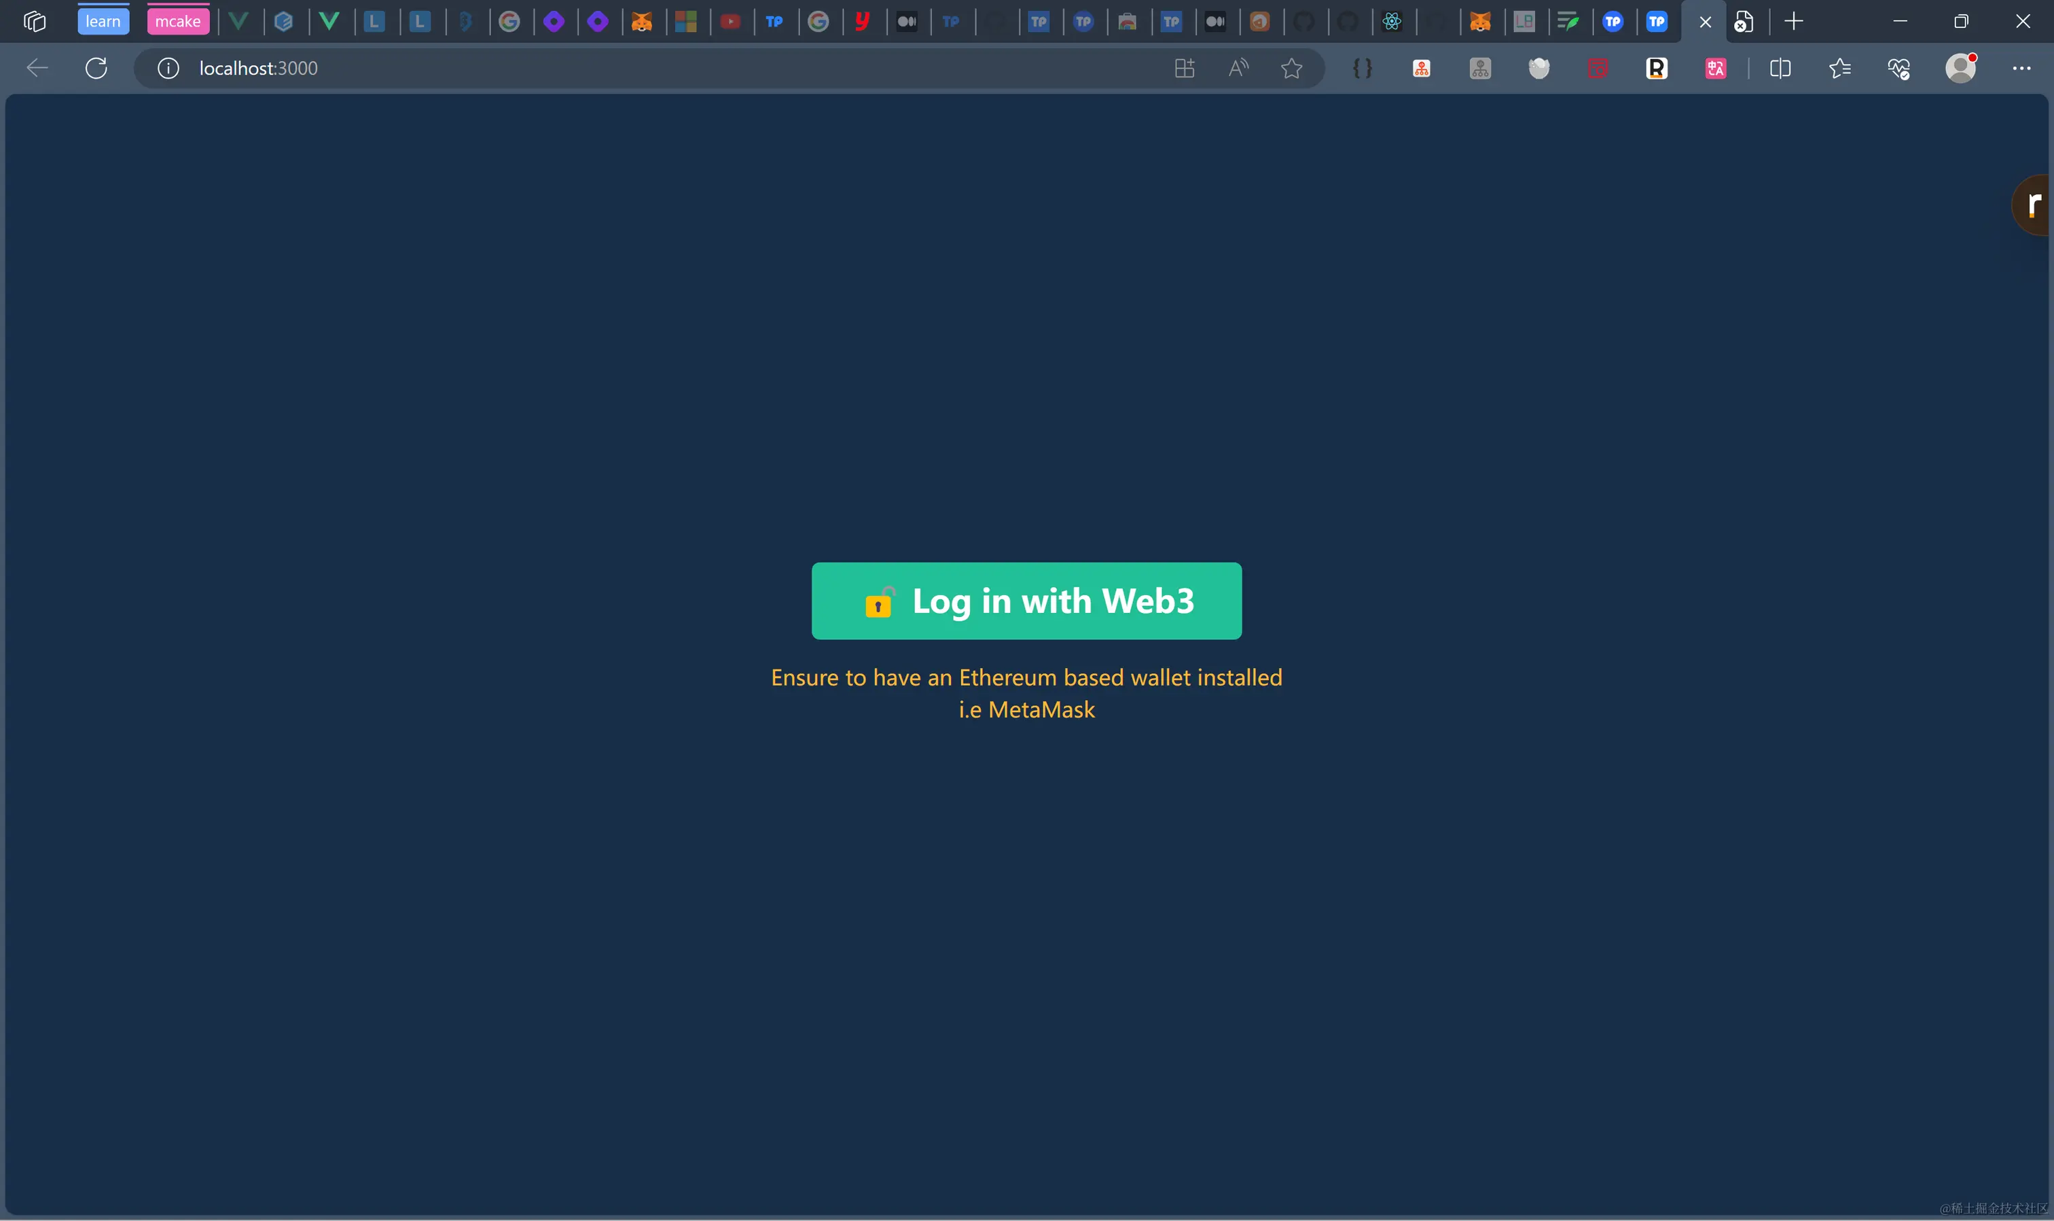Toggle split screen view
The image size is (2054, 1221).
point(1780,69)
